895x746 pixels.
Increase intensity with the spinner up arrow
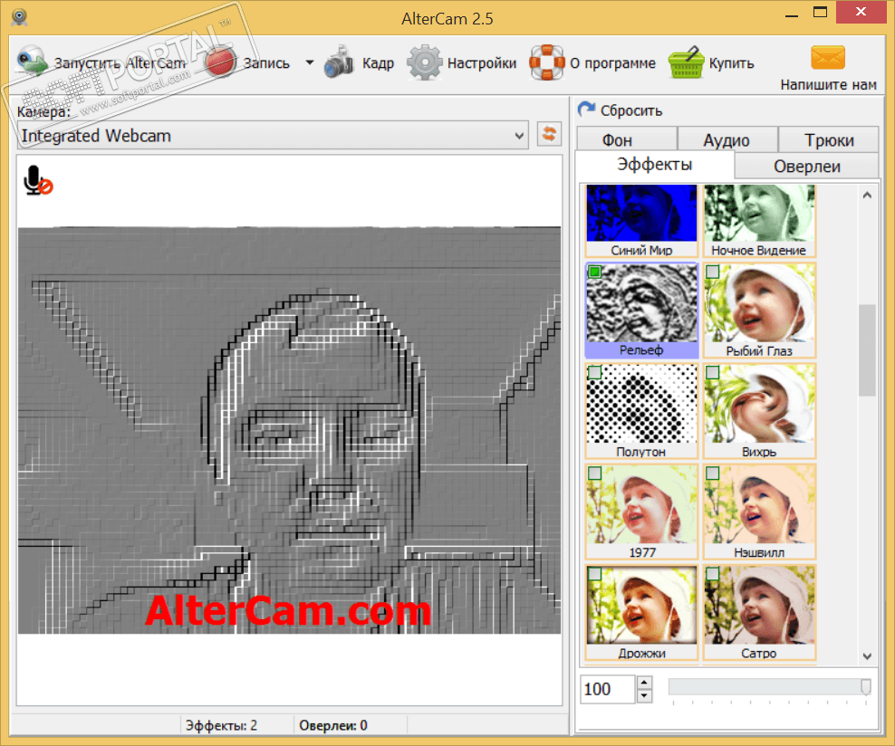644,682
